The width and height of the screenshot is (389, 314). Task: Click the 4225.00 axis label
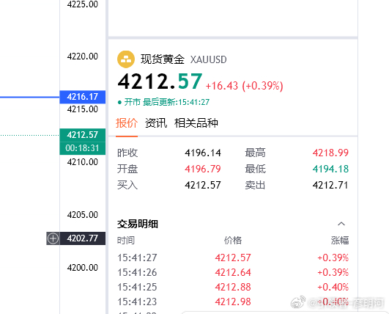click(x=82, y=4)
